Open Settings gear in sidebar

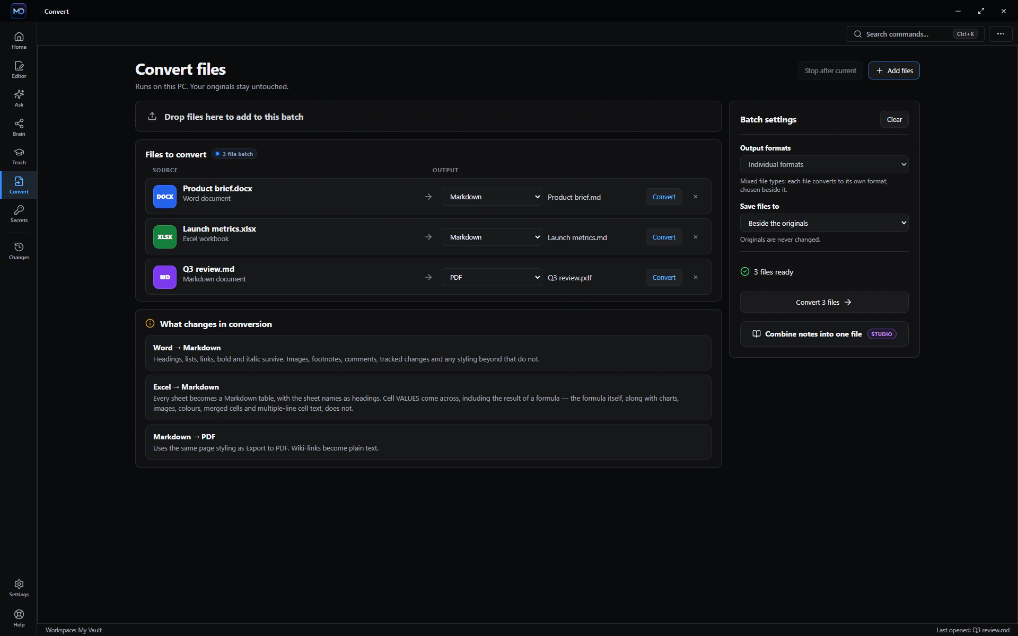coord(19,588)
